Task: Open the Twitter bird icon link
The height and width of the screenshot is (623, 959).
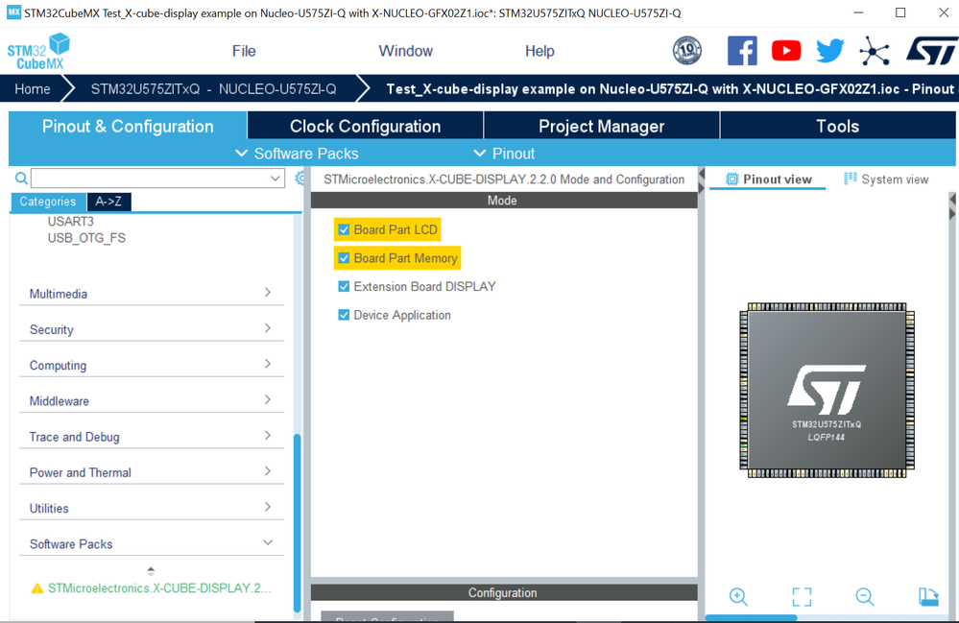Action: coord(830,51)
